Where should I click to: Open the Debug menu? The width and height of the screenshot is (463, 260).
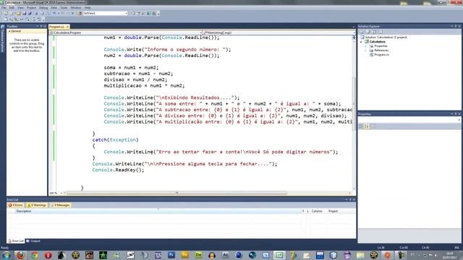click(43, 8)
